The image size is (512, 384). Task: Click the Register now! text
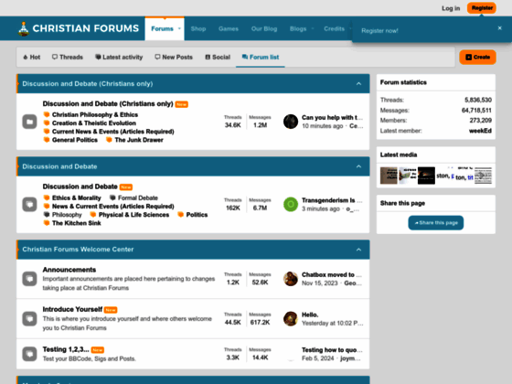[379, 31]
